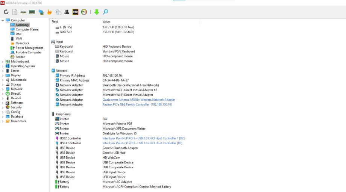
Task: Click the Standard PS/2 Keyboard value
Action: 118,51
